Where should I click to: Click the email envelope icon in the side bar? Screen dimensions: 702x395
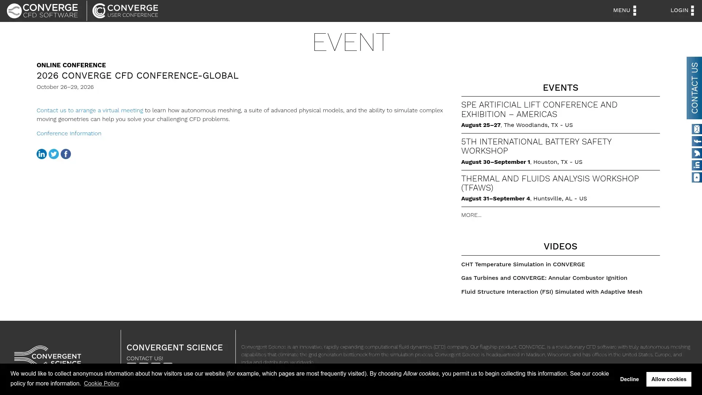click(697, 129)
